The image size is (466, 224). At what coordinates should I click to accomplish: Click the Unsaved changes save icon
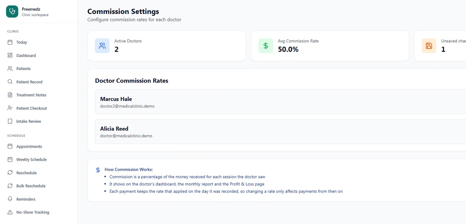pos(429,46)
